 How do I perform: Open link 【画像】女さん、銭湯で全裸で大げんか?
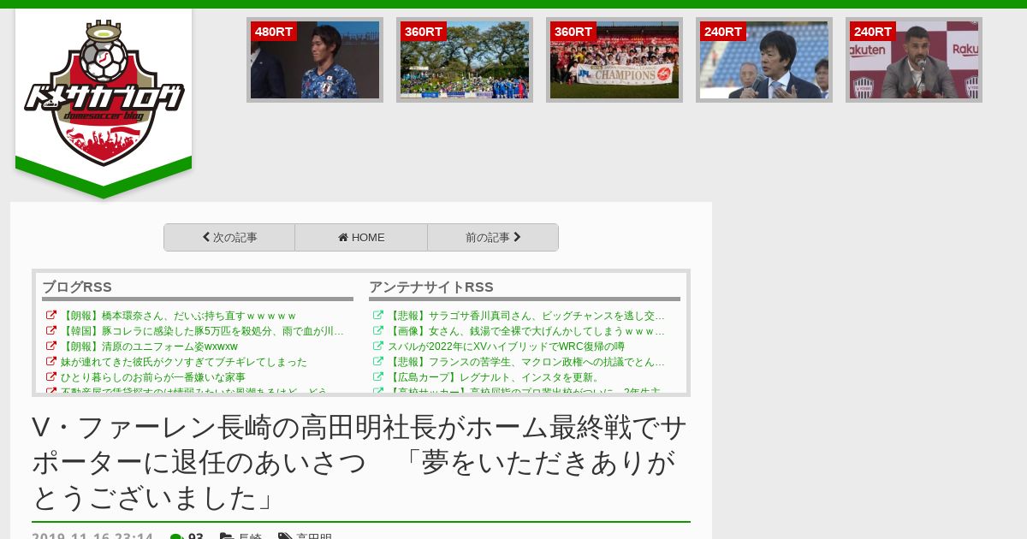point(526,331)
